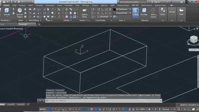
Task: Click the Smooth Object mesh tool
Action: pos(20,13)
